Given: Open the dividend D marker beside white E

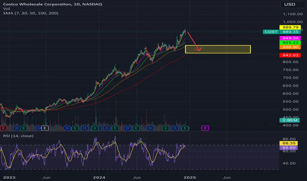Looking at the screenshot, I should pos(39,128).
